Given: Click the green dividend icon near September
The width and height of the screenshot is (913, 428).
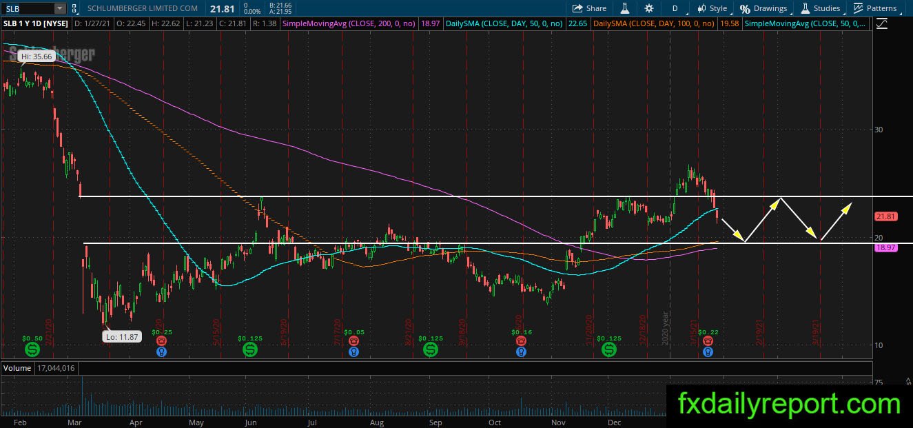Looking at the screenshot, I should tap(431, 350).
